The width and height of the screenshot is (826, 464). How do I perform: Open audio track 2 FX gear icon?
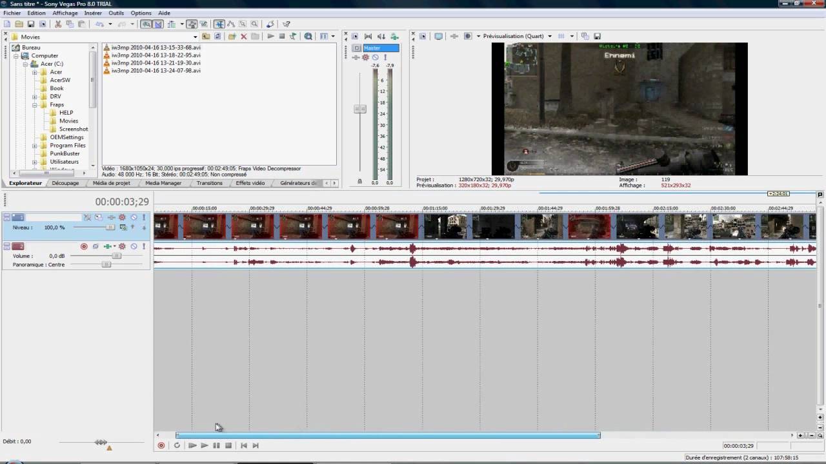[x=122, y=246]
